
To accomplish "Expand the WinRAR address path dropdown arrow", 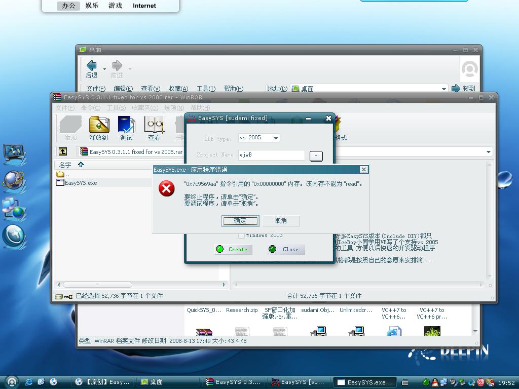I will click(x=489, y=152).
